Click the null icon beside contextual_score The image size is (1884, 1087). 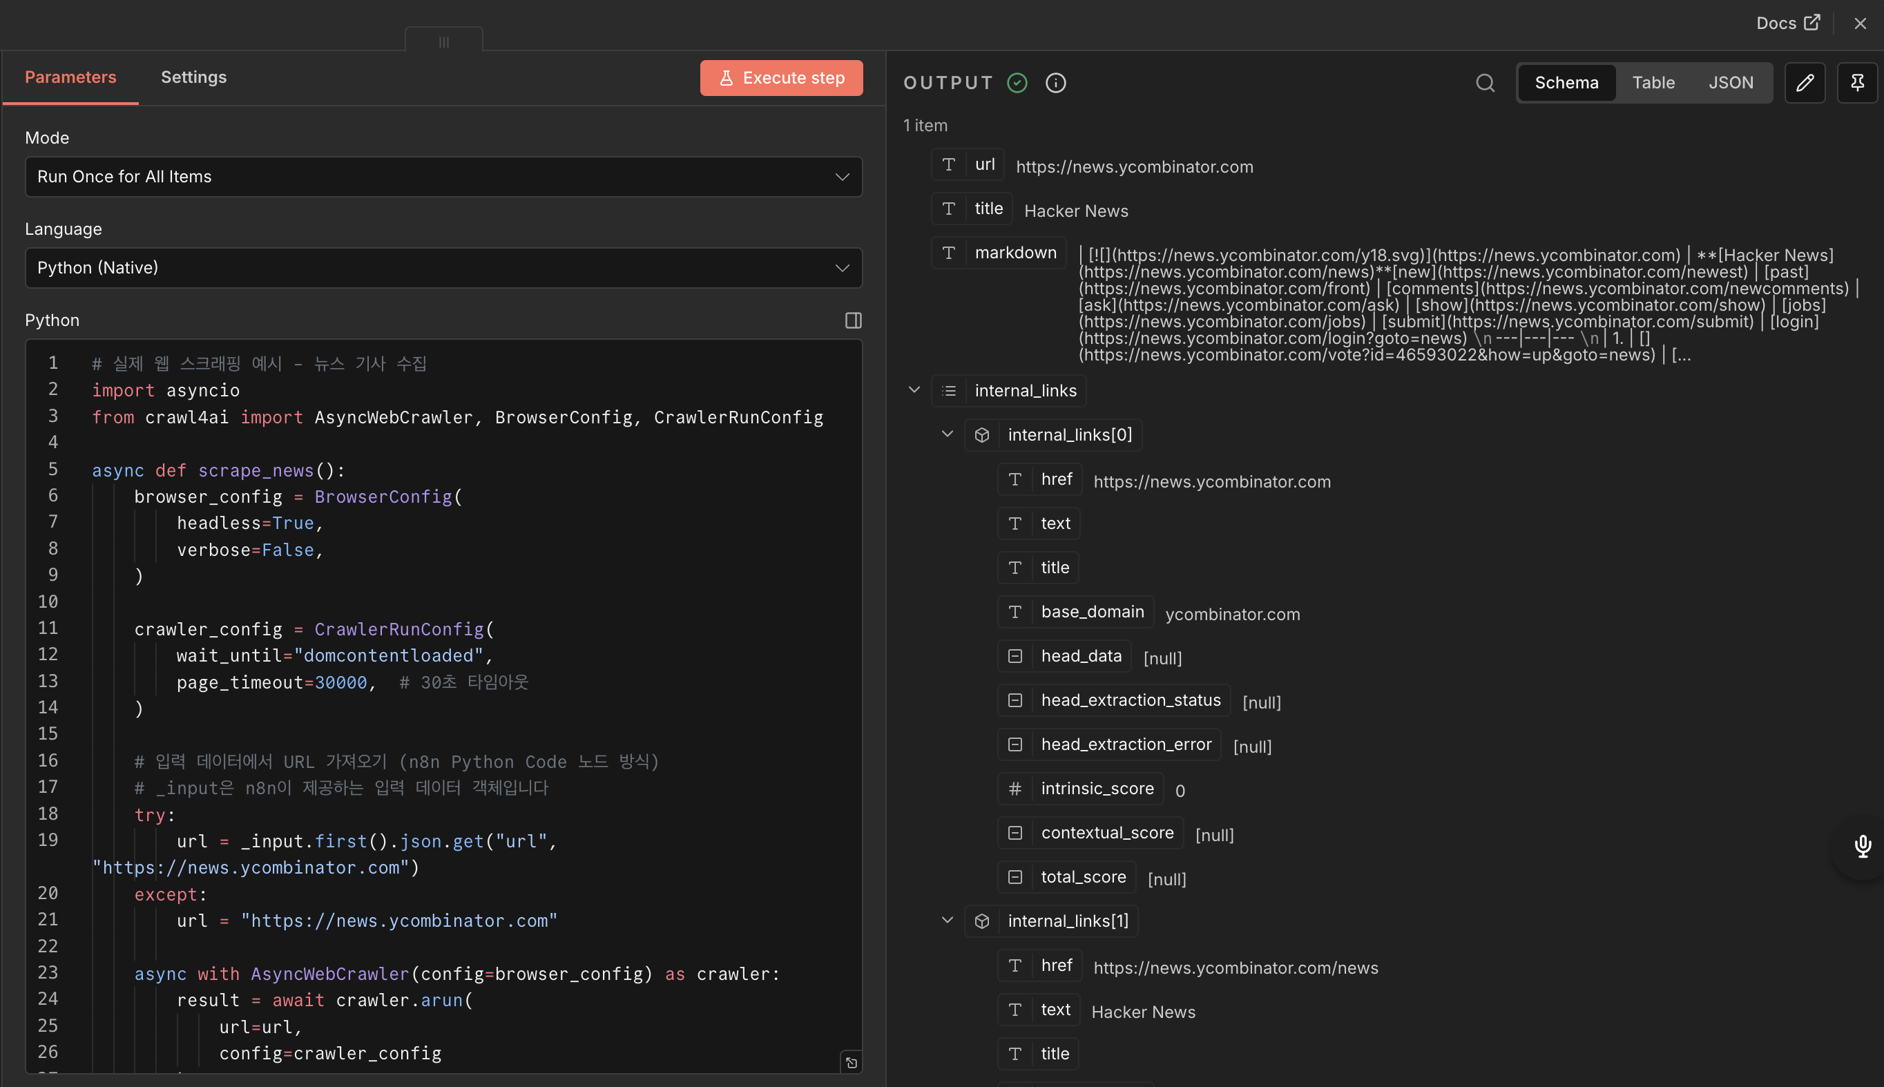(1015, 832)
